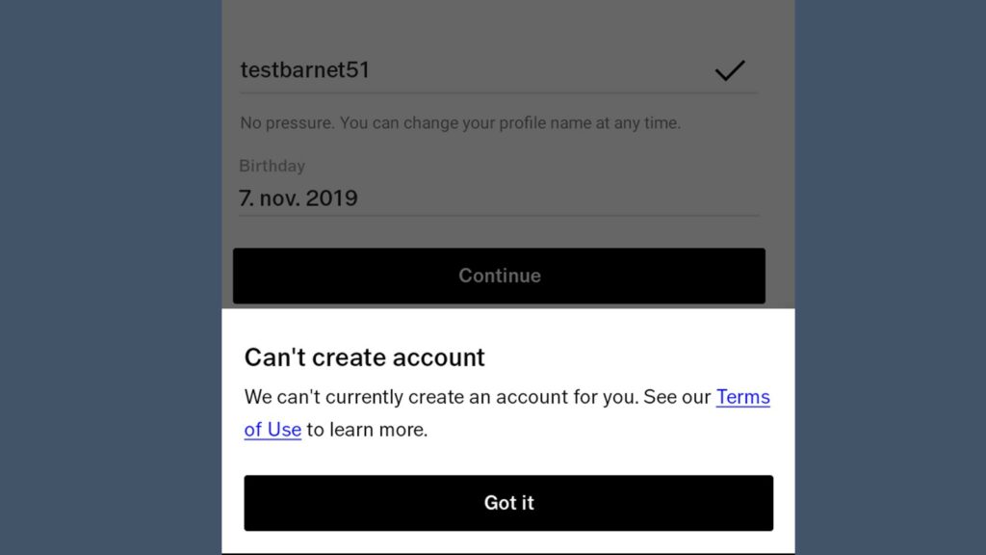Click the dimmed Continue button
The image size is (986, 555).
coord(499,276)
